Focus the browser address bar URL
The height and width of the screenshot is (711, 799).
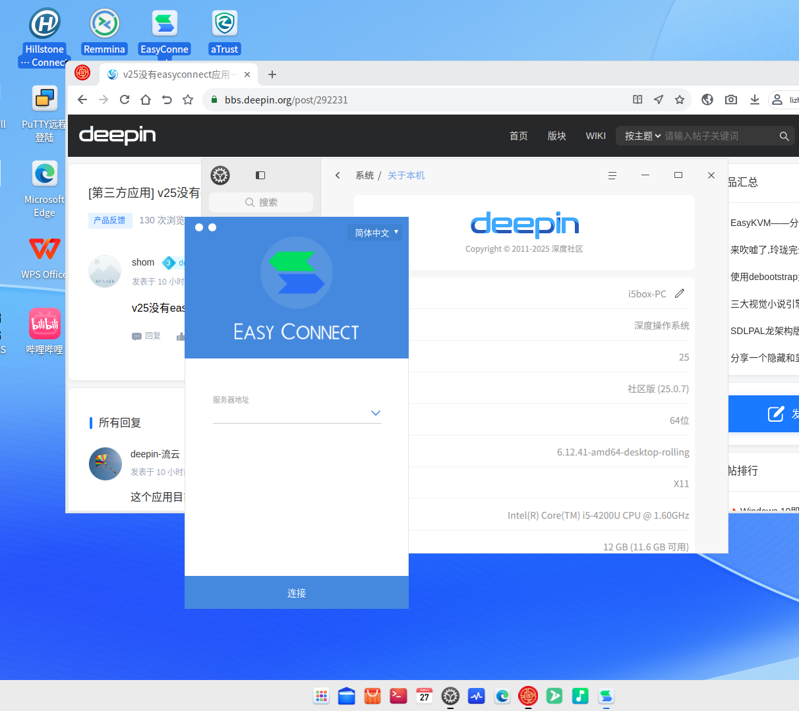(x=286, y=100)
